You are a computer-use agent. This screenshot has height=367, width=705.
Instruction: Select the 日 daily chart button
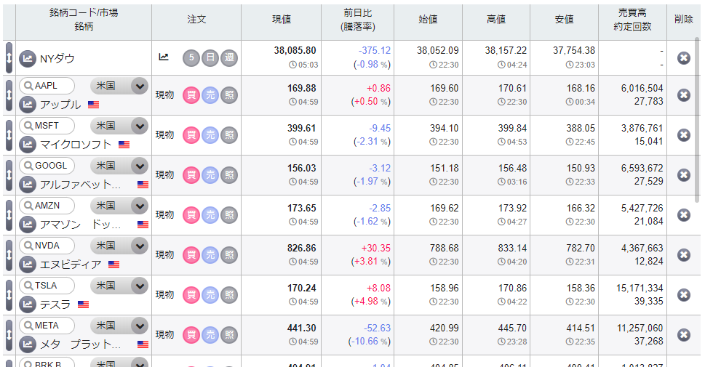click(210, 57)
